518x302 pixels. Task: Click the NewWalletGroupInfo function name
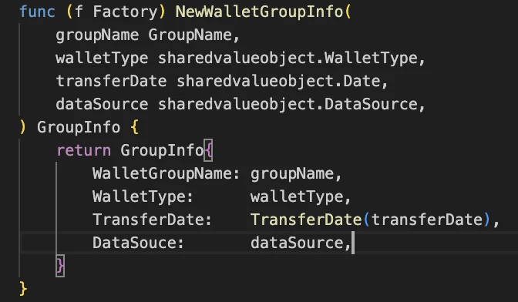click(259, 12)
